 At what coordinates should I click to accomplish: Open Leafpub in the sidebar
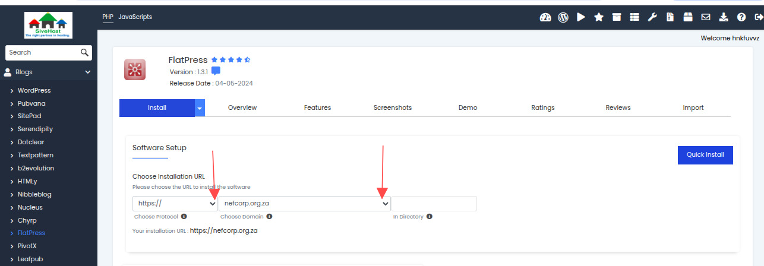[30, 259]
